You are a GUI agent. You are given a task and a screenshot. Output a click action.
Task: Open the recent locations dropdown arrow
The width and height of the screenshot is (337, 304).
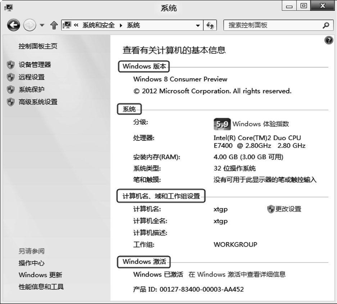pyautogui.click(x=42, y=25)
